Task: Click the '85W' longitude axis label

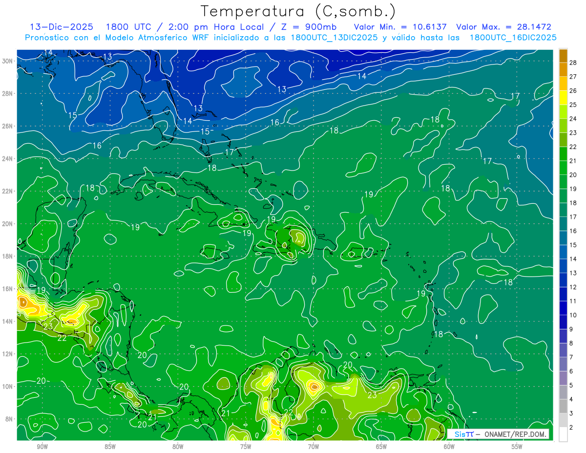Action: (110, 447)
